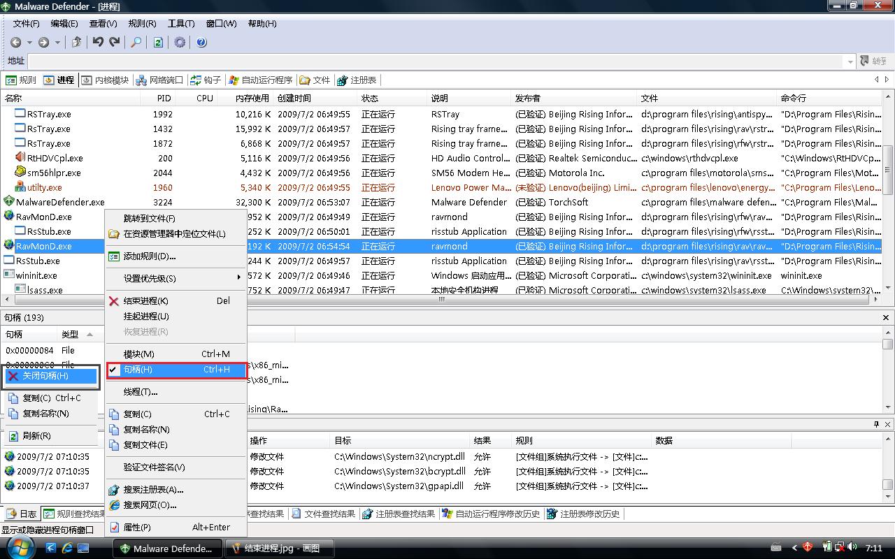This screenshot has height=559, width=895.
Task: Toggle the checked 句柄(H) menu item
Action: tap(138, 370)
